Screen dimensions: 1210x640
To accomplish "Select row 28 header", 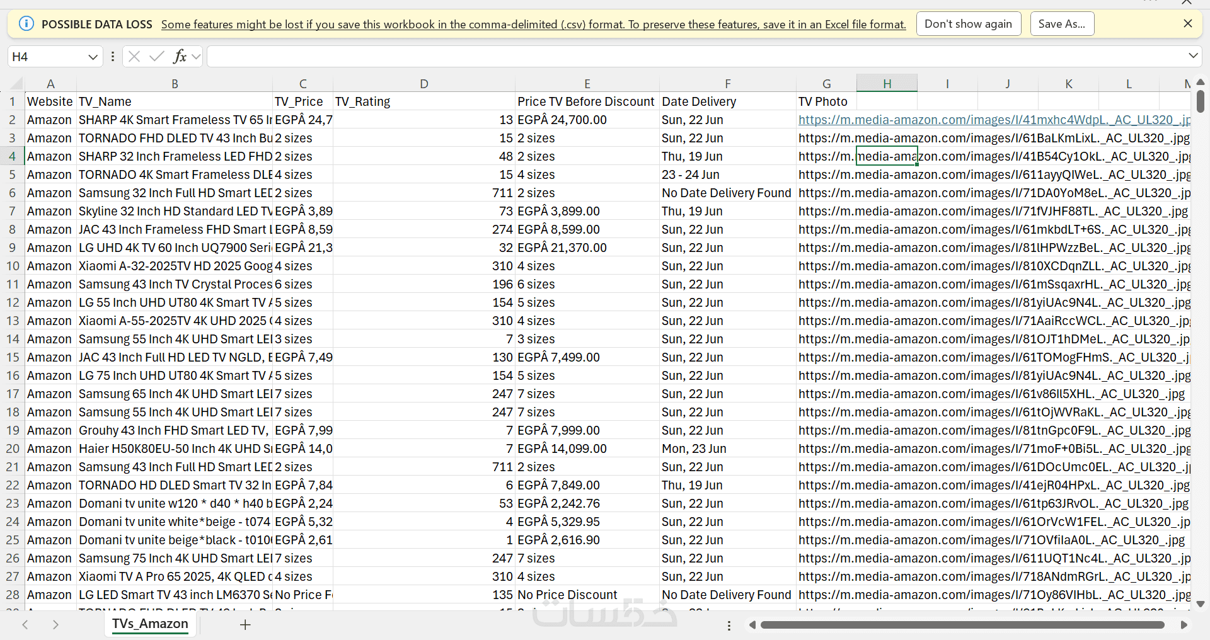I will click(x=12, y=595).
